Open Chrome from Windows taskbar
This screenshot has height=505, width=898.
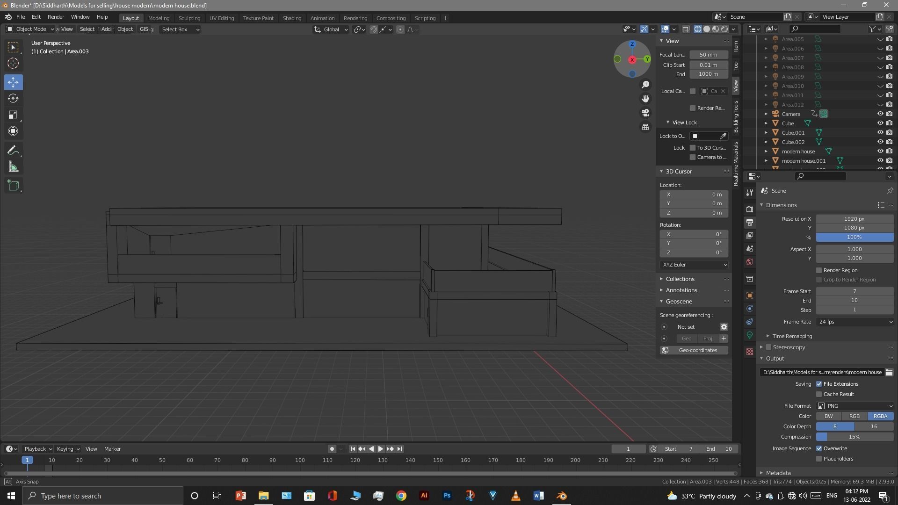click(x=401, y=496)
